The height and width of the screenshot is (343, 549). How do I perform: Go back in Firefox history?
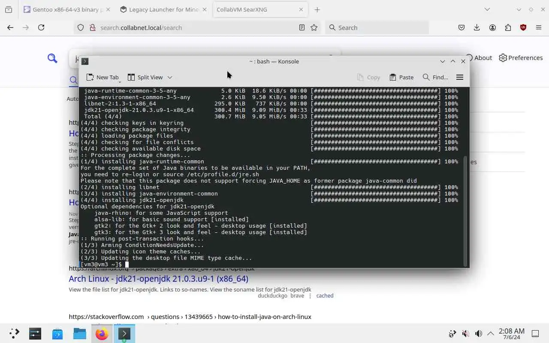click(x=10, y=27)
